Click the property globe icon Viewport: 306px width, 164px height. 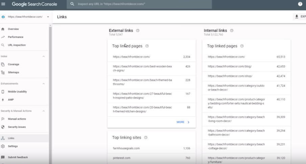(x=3, y=17)
